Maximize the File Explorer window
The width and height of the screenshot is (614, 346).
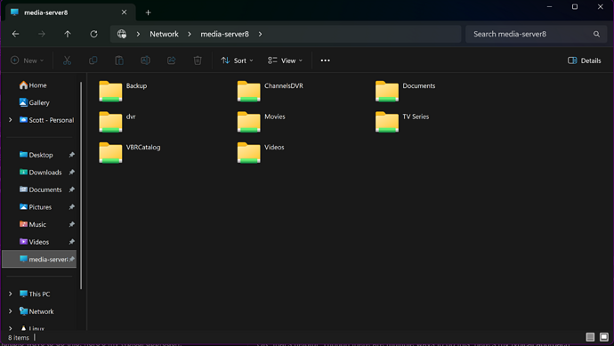tap(575, 6)
